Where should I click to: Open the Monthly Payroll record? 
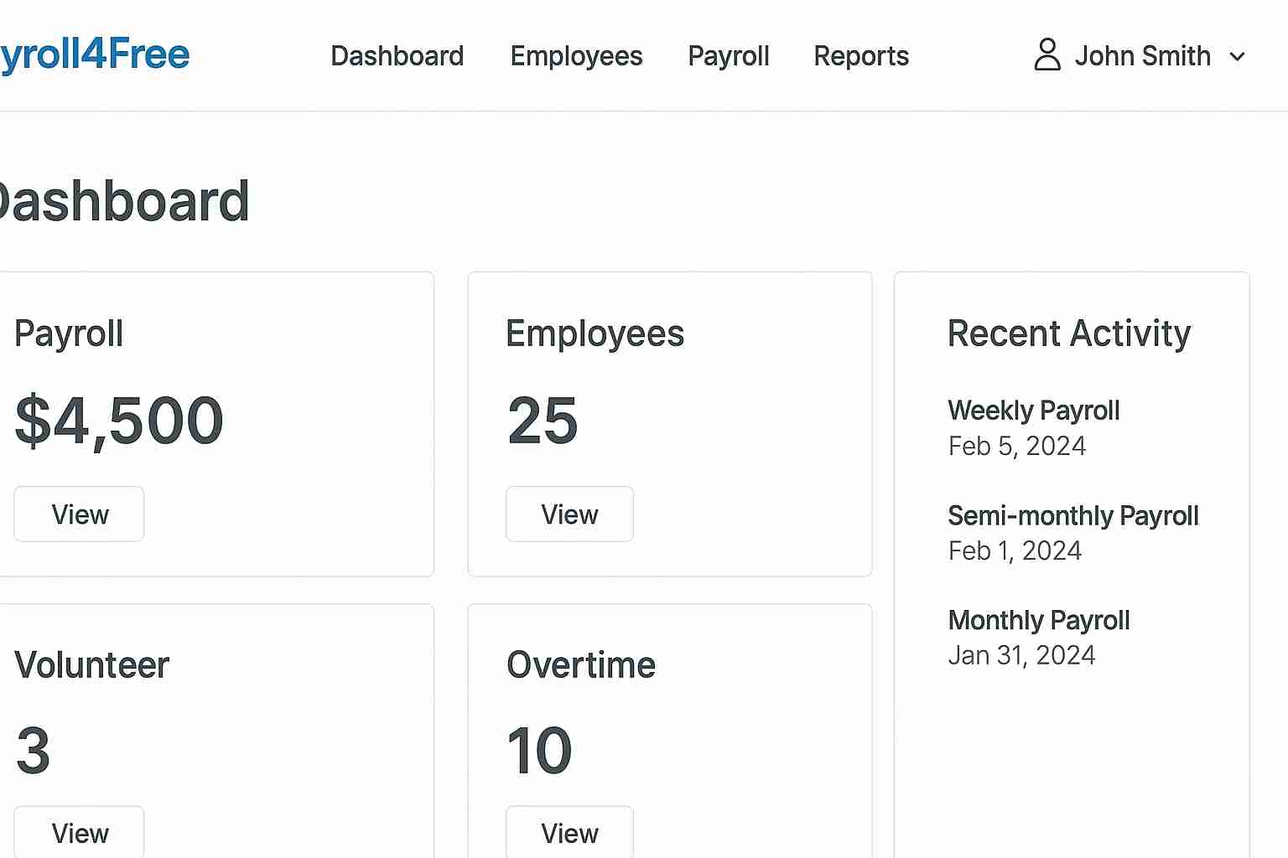tap(1038, 620)
